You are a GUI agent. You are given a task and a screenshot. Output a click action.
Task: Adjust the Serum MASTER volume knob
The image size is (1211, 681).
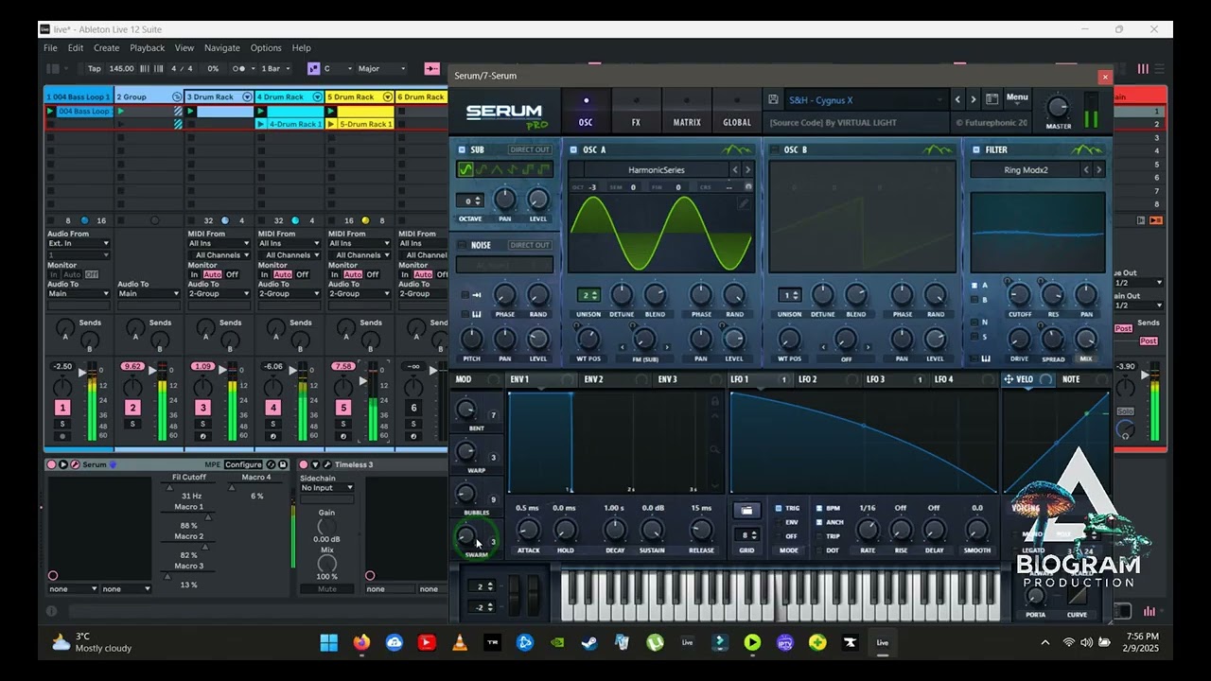1058,108
